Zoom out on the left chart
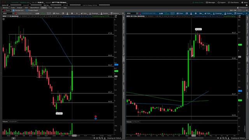Image resolution: width=249 pixels, height=140 pixels. click(x=102, y=138)
